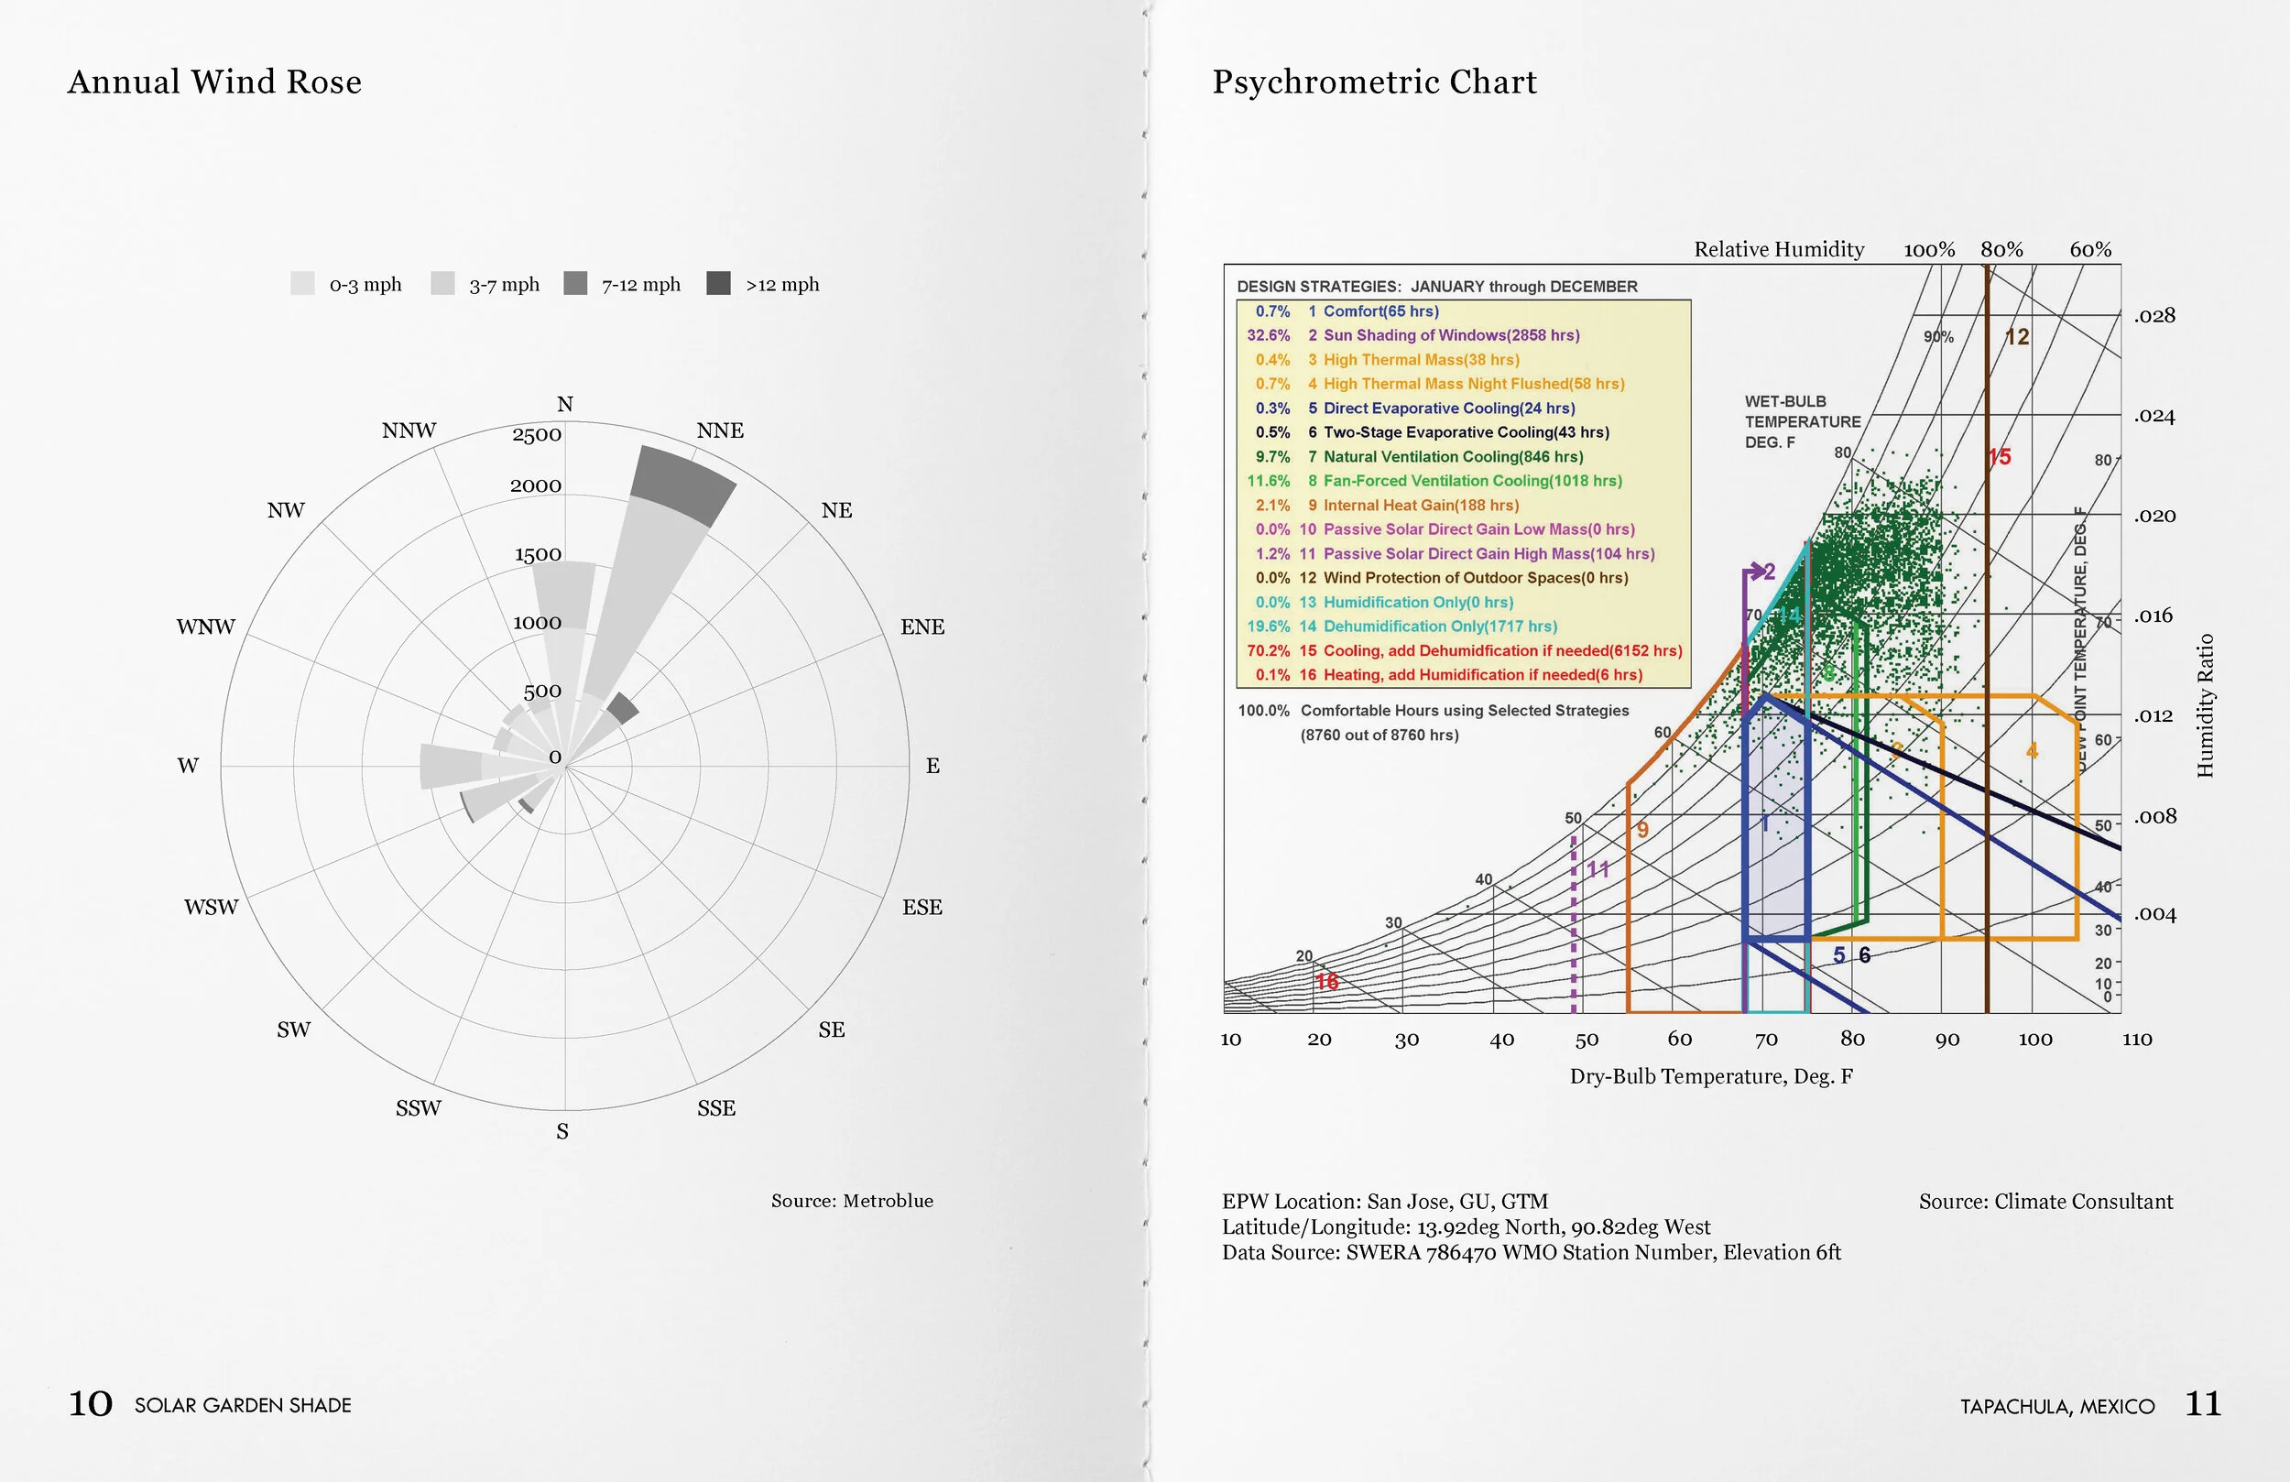Click the west wind rose bar
This screenshot has width=2290, height=1482.
tap(451, 767)
